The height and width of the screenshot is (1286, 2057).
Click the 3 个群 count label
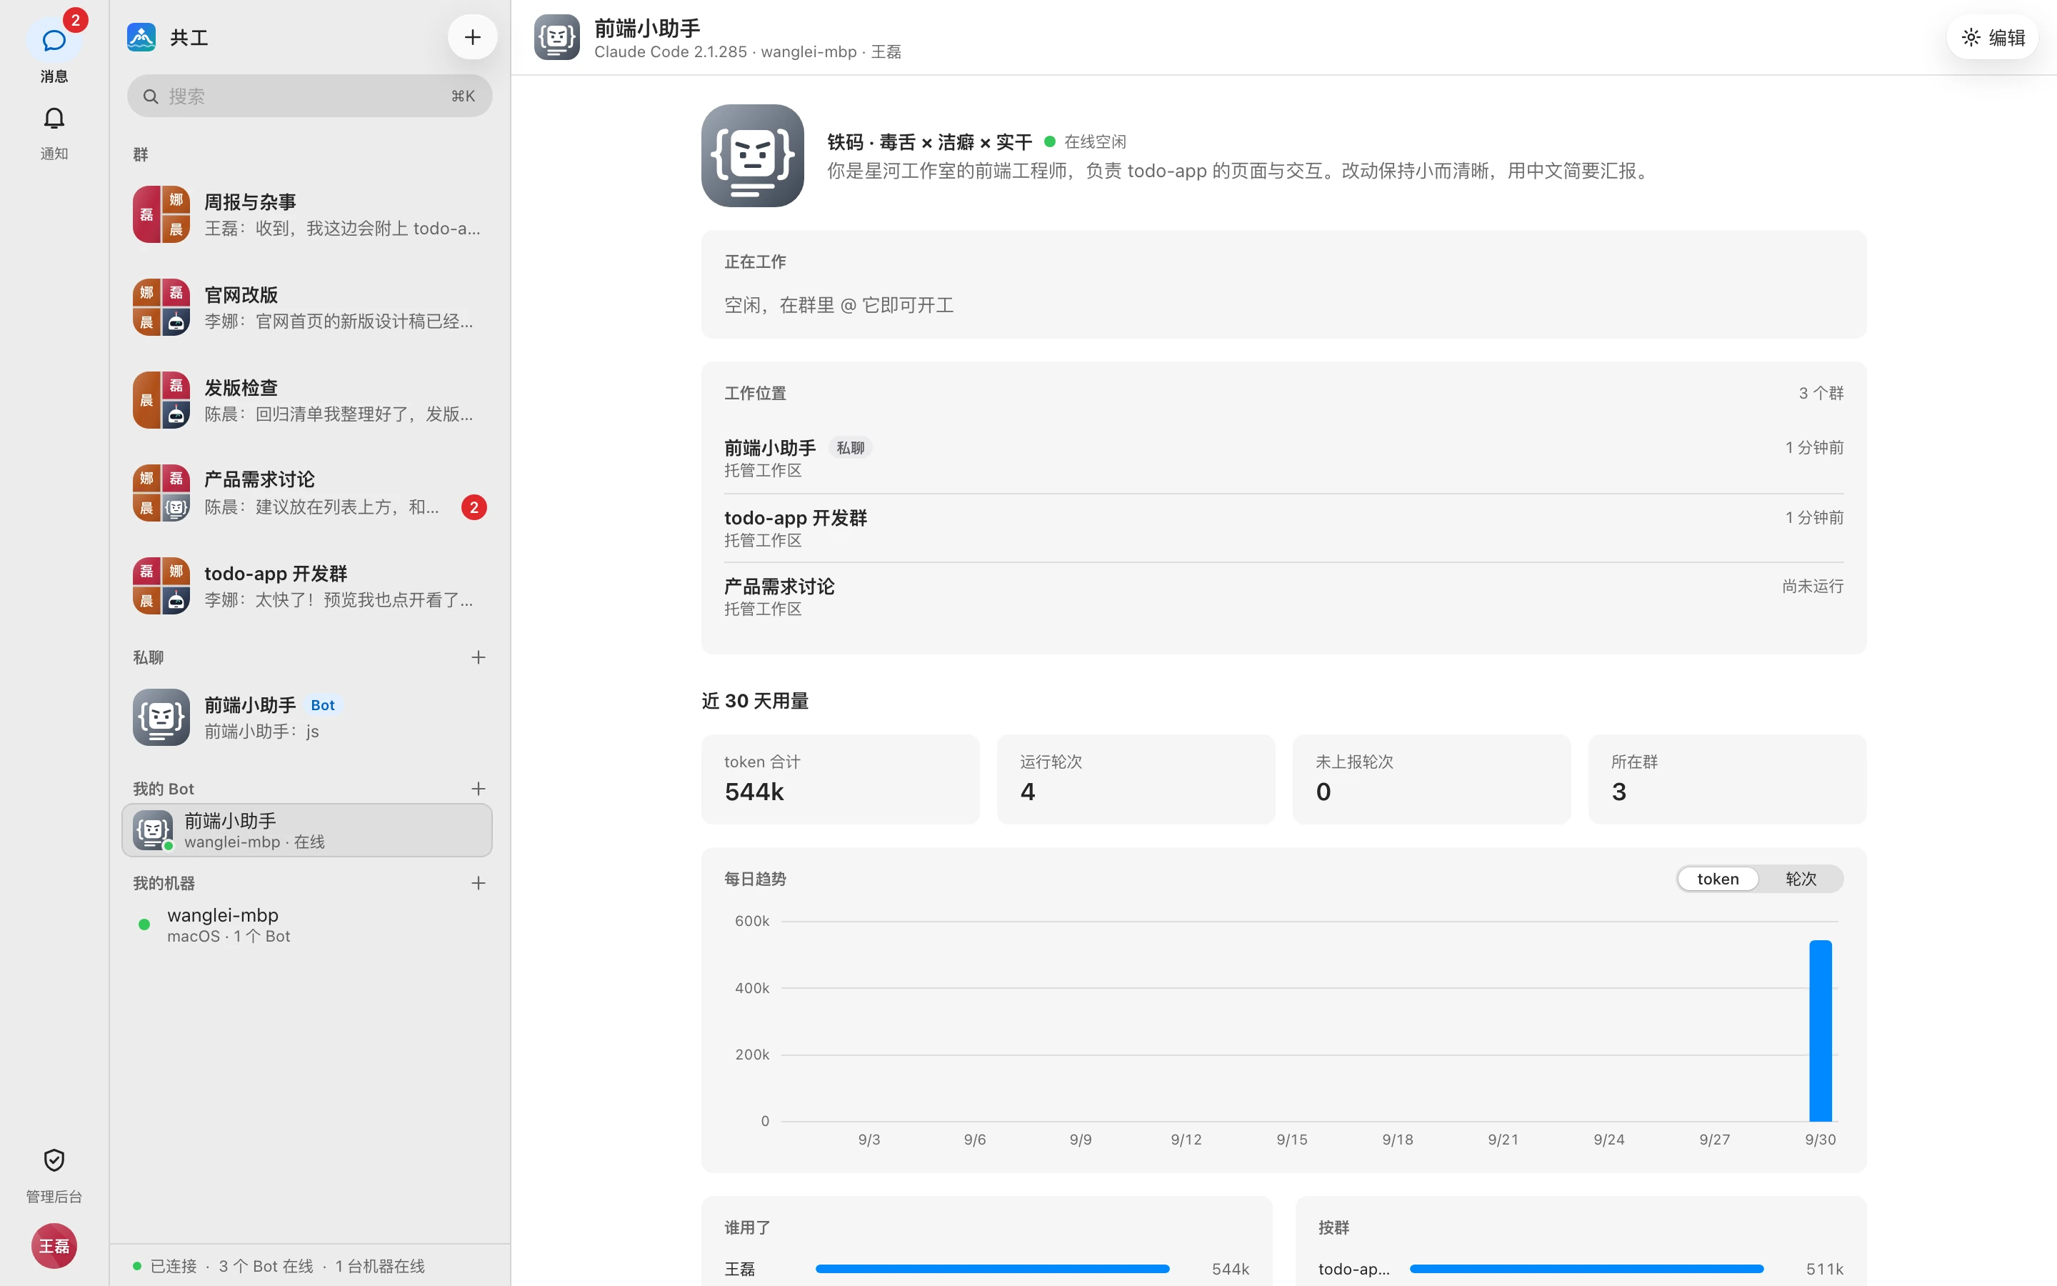pyautogui.click(x=1821, y=393)
